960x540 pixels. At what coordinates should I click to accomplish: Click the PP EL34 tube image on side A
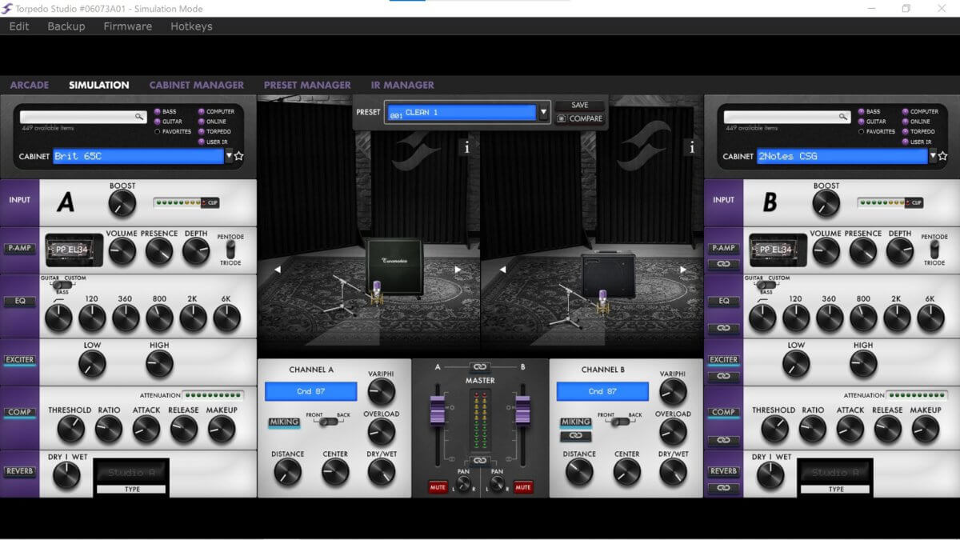(74, 250)
